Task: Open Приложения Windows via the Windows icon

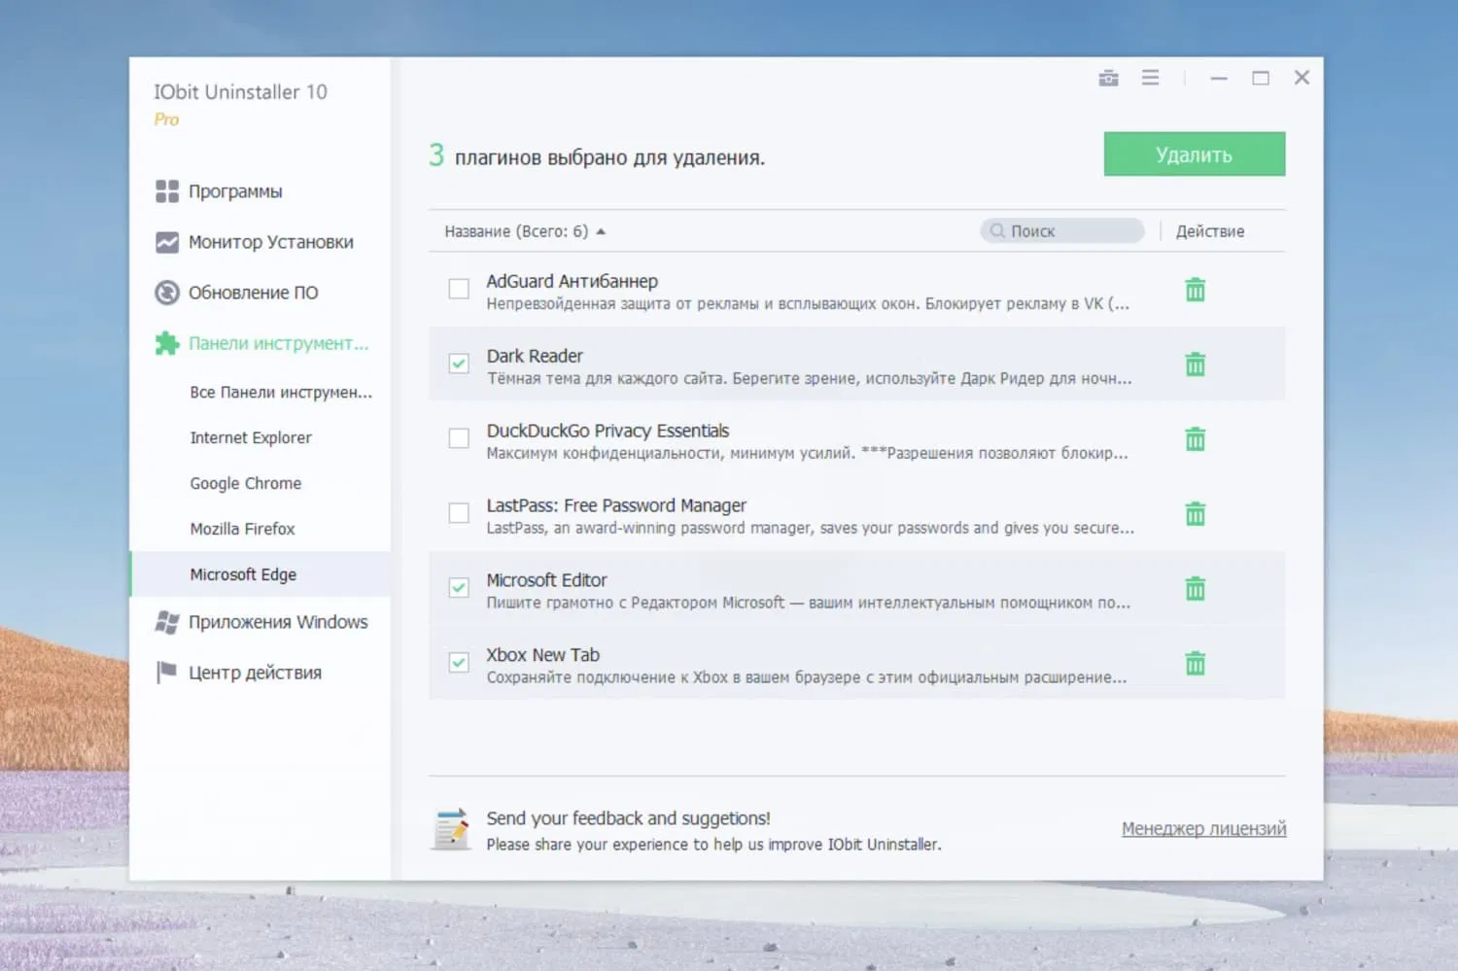Action: pos(167,622)
